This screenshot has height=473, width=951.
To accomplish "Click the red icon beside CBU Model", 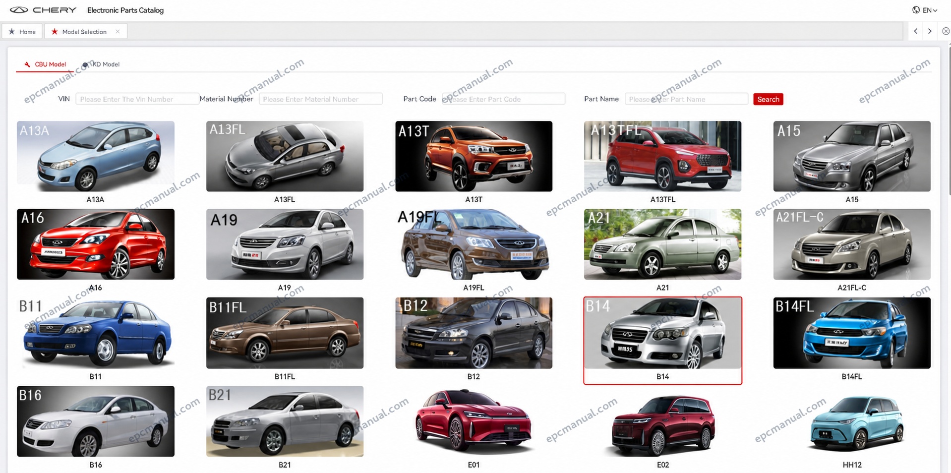I will coord(27,64).
